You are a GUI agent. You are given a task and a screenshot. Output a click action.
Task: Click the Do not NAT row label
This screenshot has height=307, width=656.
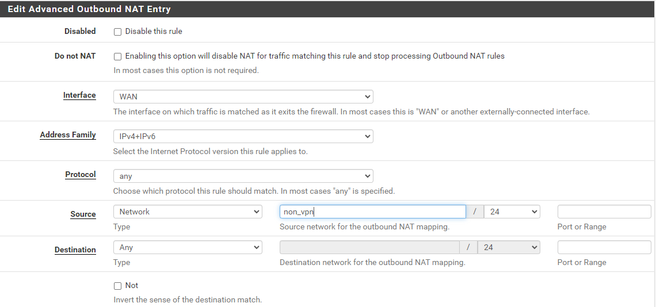tap(75, 56)
